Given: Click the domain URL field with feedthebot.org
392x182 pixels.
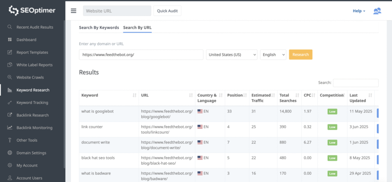Looking at the screenshot, I should [x=141, y=55].
